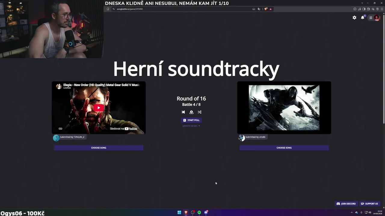Open the media control music note icon
The height and width of the screenshot is (216, 385).
[x=359, y=9]
